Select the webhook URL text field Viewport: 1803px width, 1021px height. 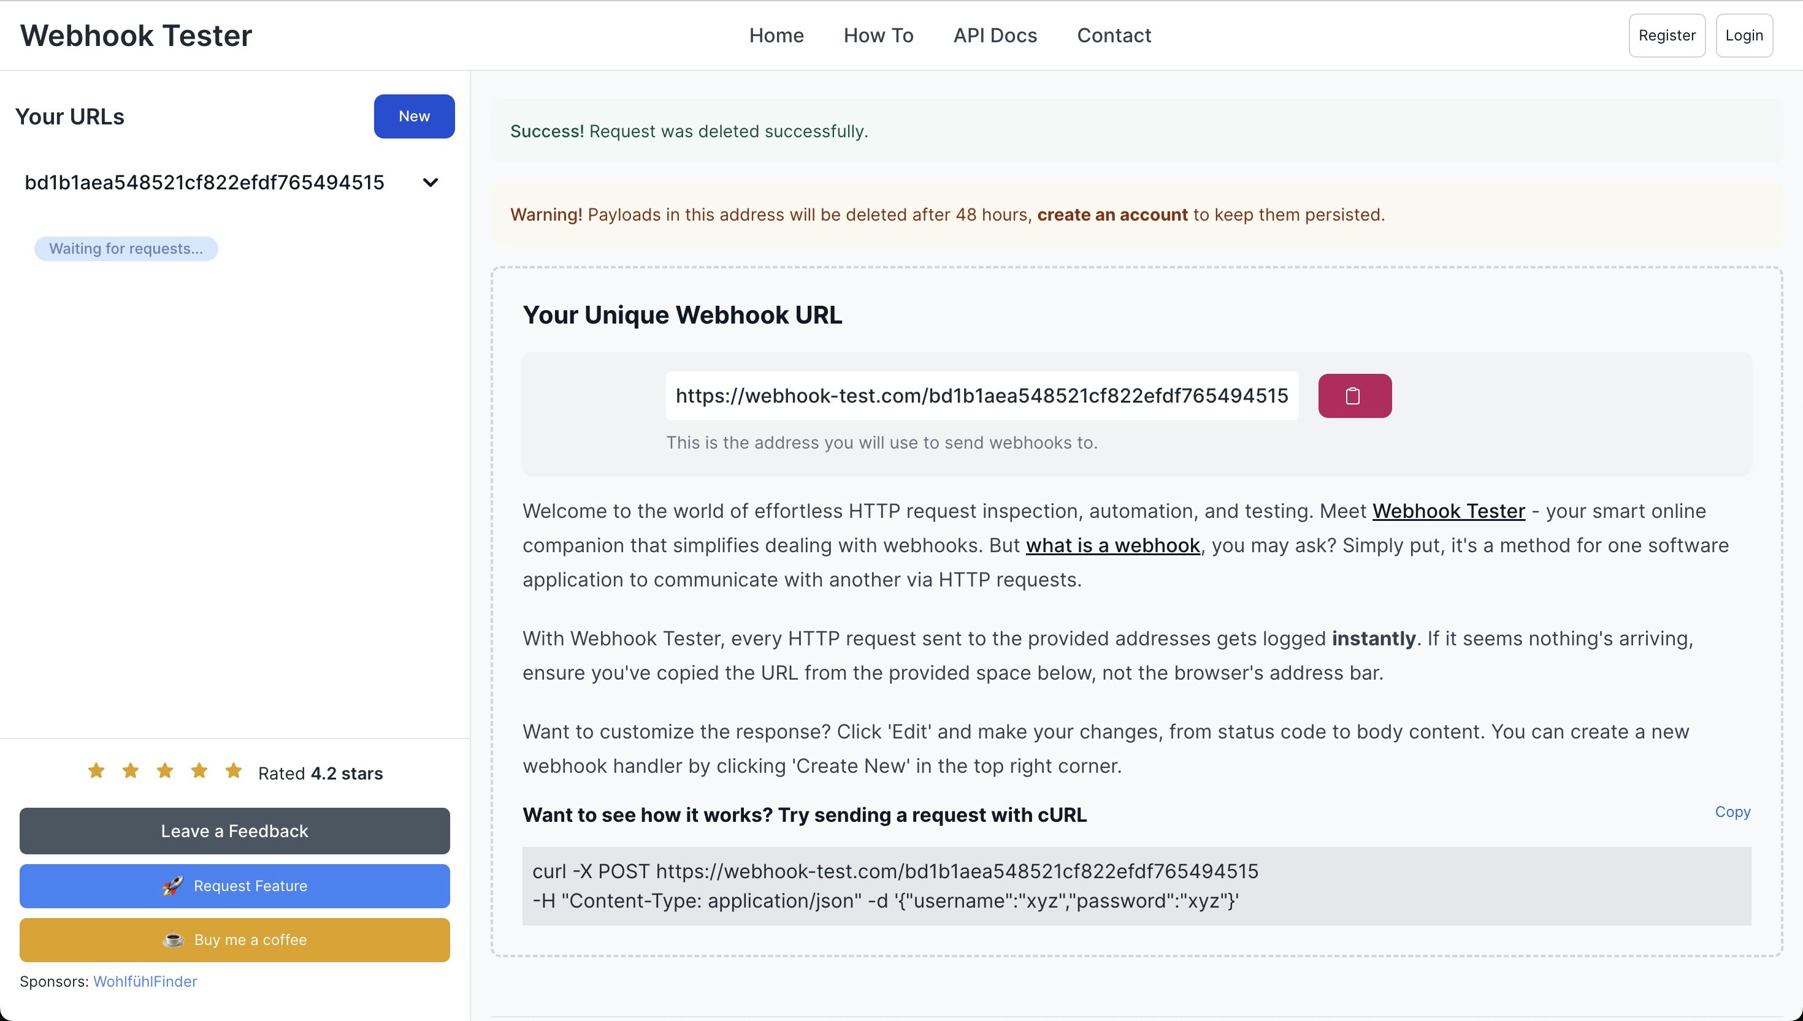[x=981, y=395]
